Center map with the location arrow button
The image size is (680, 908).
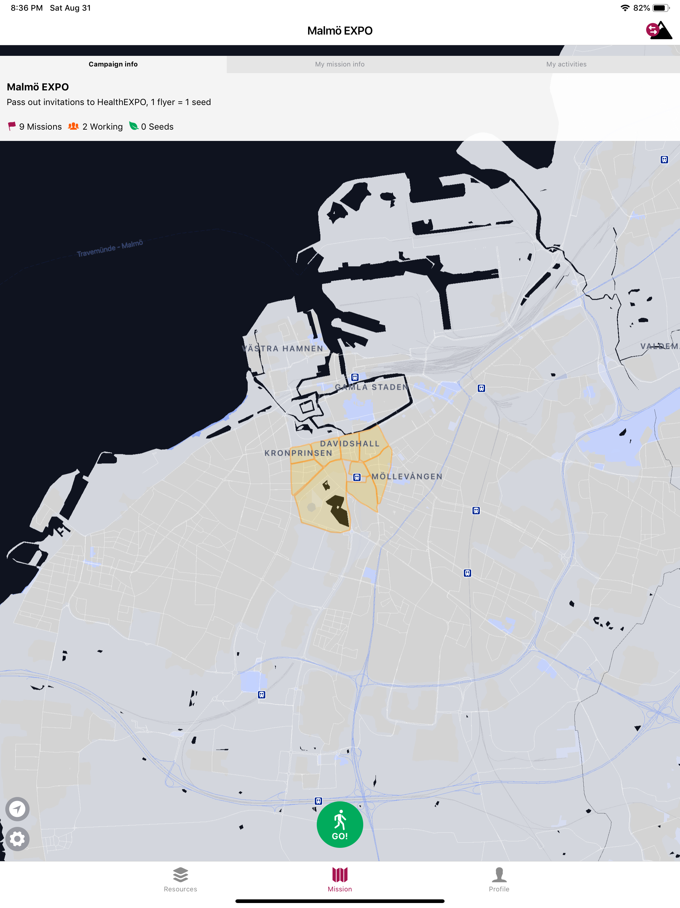tap(17, 809)
